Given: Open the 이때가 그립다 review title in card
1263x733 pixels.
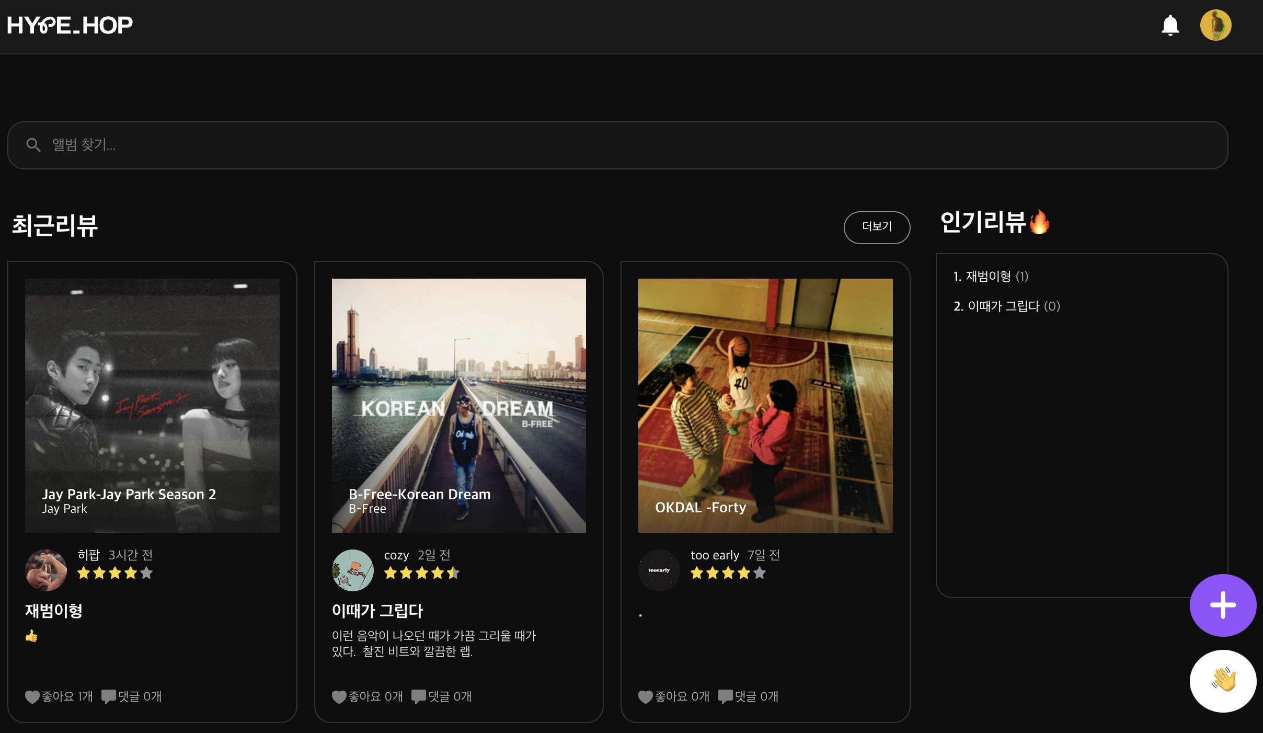Looking at the screenshot, I should coord(377,610).
